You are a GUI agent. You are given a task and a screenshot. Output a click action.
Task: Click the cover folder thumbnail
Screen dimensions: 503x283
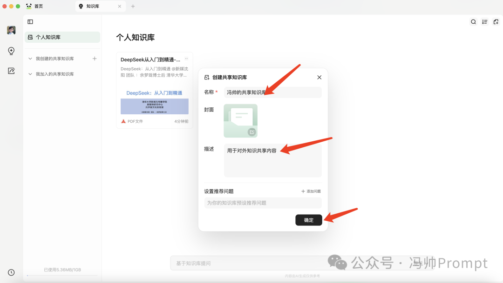point(241,121)
